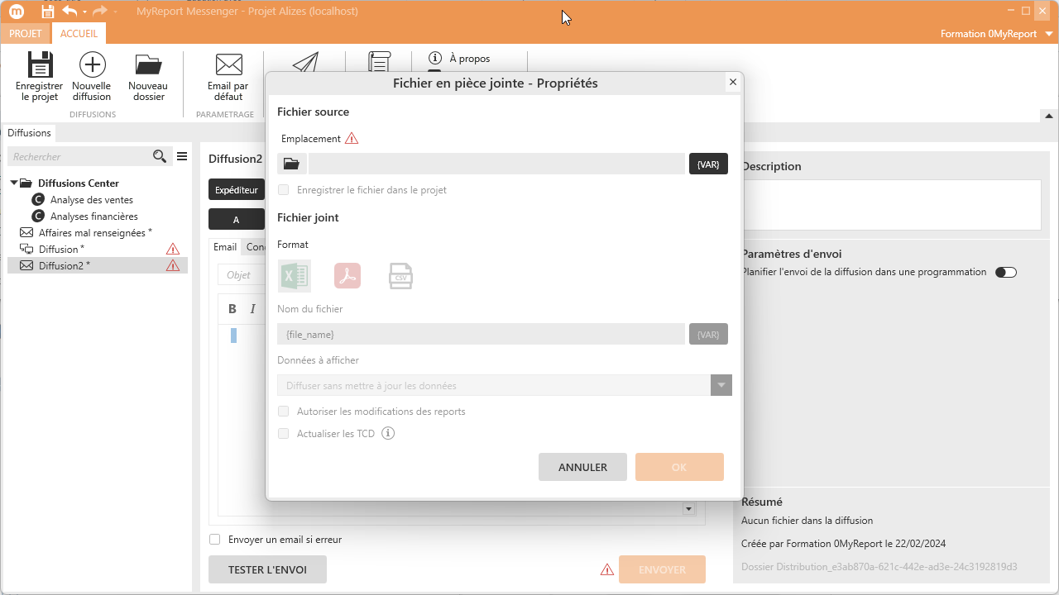Check Enregistrer le fichier dans le projet

click(284, 190)
